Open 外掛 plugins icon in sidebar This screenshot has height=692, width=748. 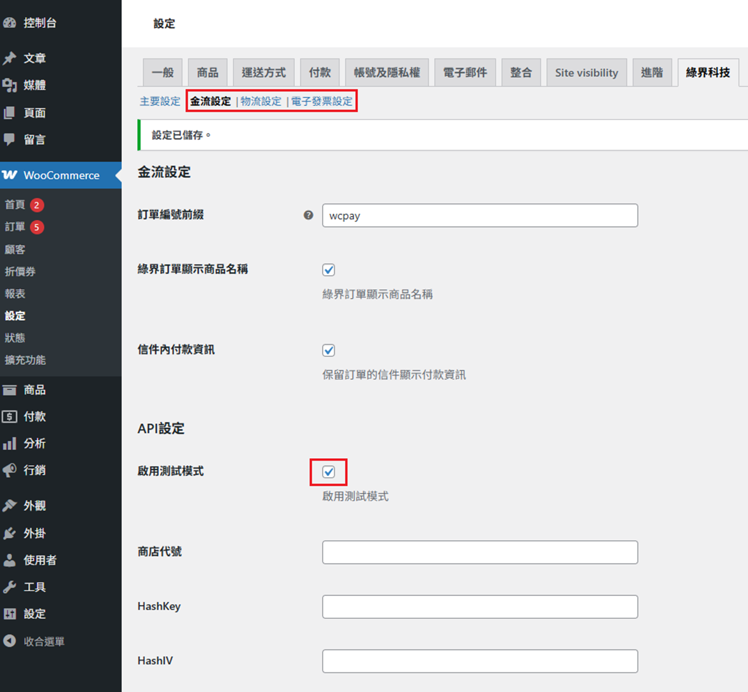10,533
